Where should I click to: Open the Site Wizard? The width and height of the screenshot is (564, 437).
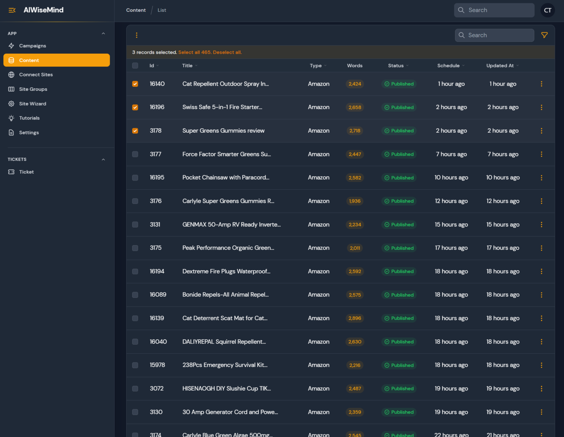click(x=32, y=104)
